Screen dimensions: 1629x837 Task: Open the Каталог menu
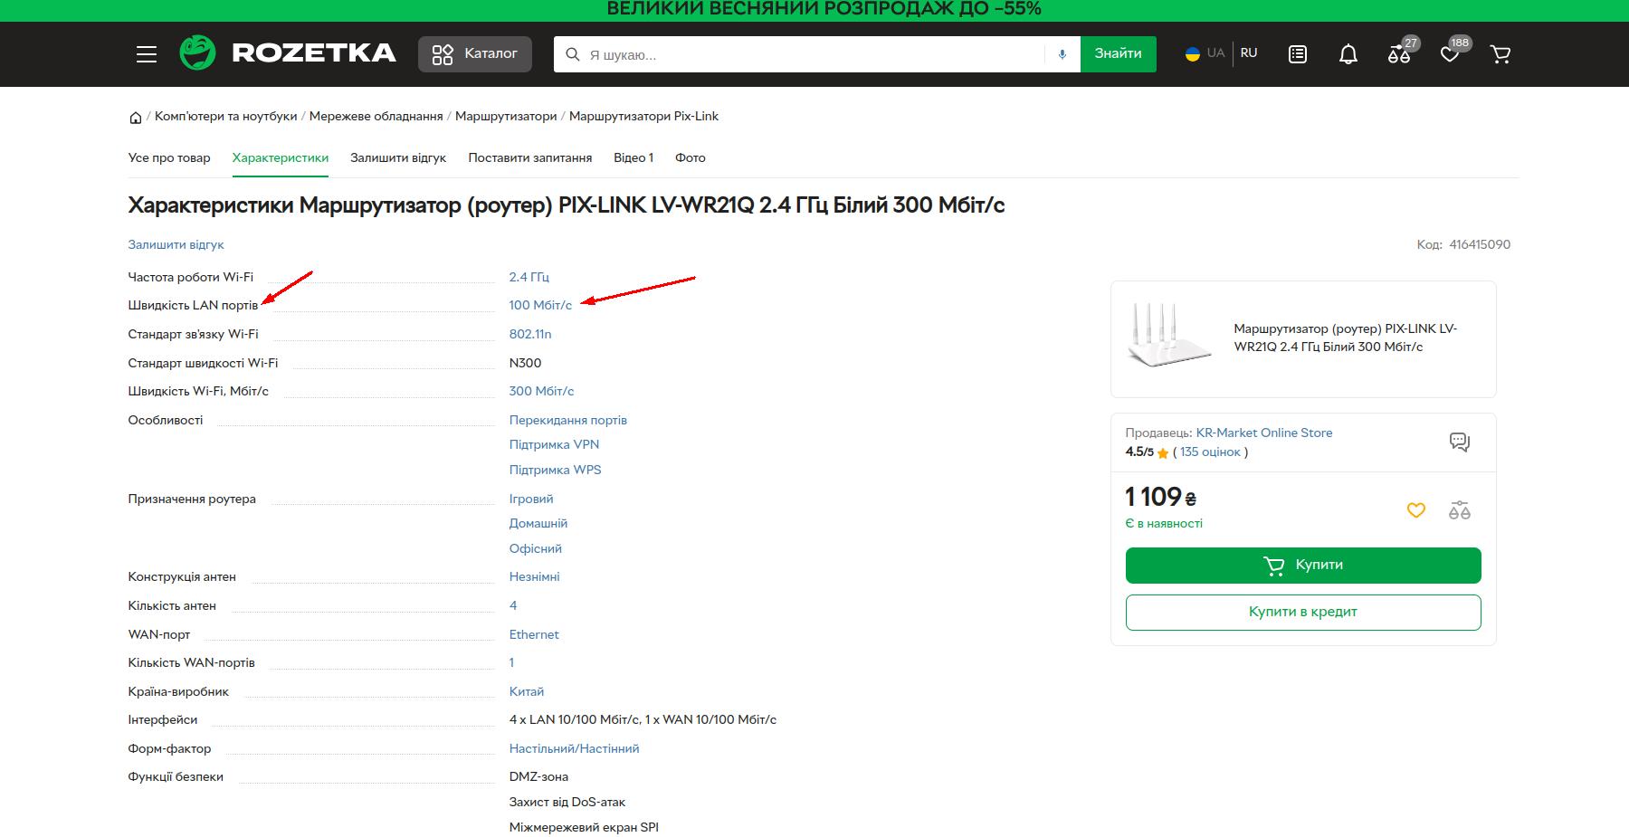click(x=475, y=54)
